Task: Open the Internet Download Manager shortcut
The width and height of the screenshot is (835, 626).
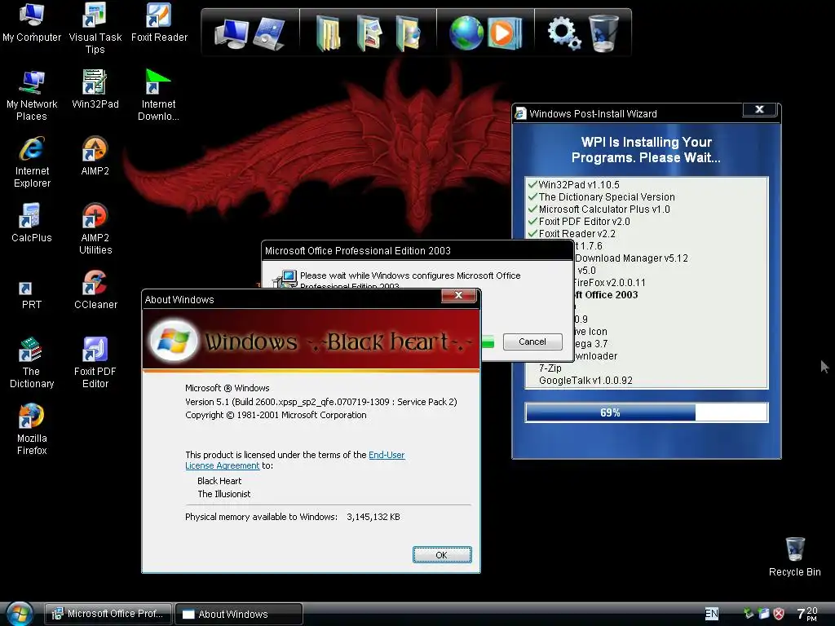Action: tap(159, 96)
